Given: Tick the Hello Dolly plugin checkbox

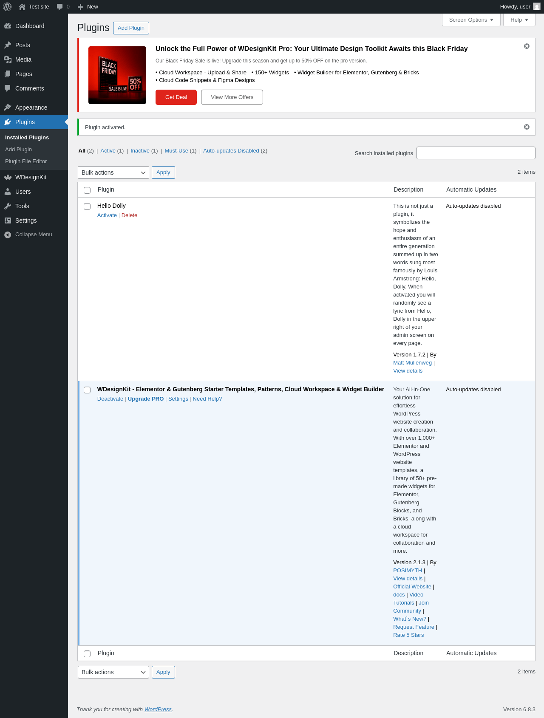Looking at the screenshot, I should pos(87,206).
